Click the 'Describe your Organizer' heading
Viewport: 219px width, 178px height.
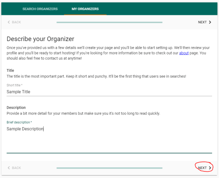pyautogui.click(x=40, y=39)
